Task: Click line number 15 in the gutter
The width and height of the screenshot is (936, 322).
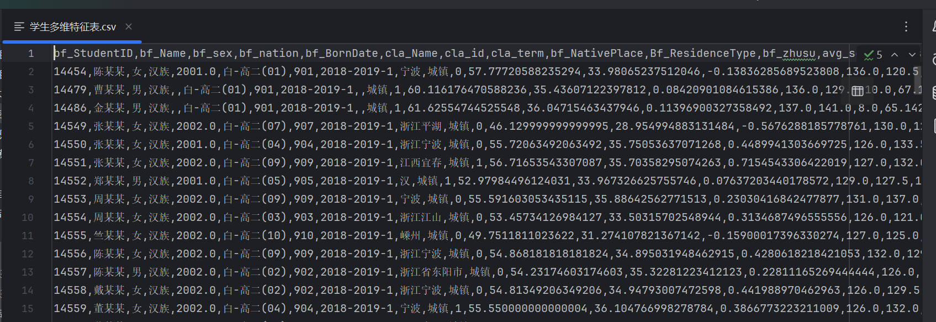Action: (x=28, y=309)
